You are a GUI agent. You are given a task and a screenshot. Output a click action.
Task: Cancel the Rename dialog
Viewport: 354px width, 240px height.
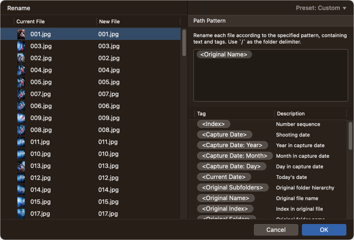point(276,230)
